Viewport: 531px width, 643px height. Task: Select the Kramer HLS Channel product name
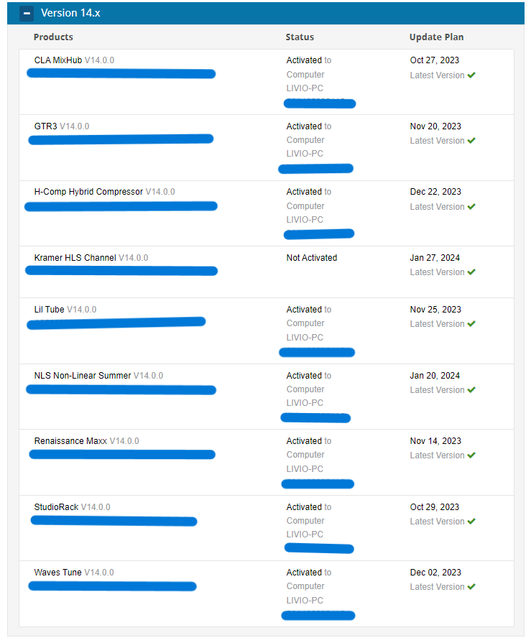75,258
